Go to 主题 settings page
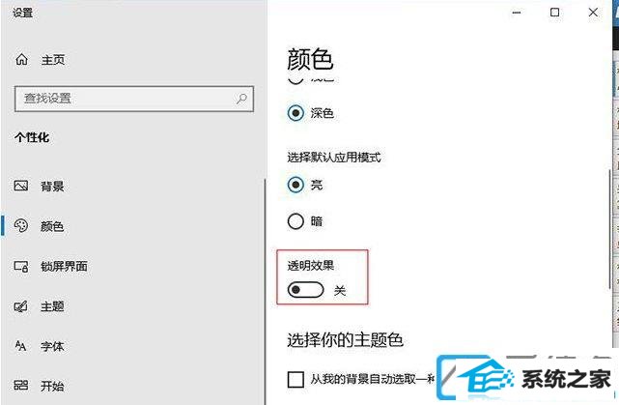Screen dimensions: 619x405 click(x=52, y=306)
